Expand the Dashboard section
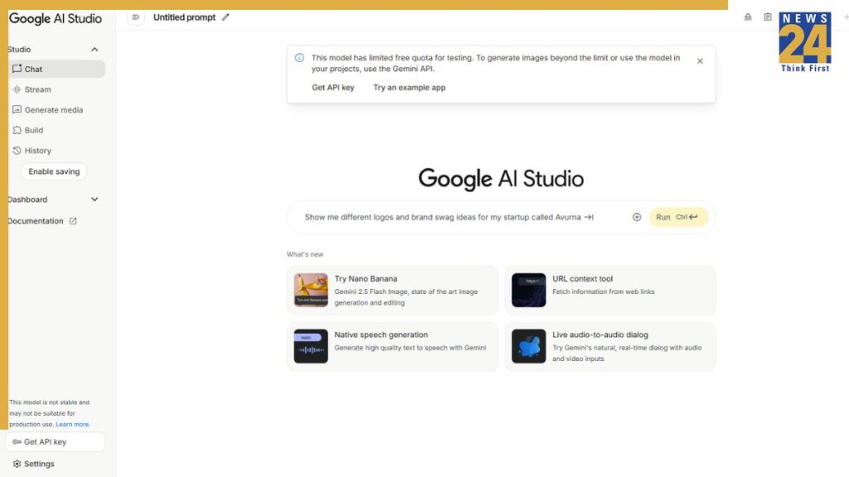The image size is (849, 477). [95, 200]
